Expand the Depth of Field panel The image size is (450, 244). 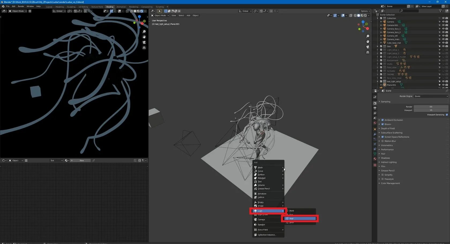(388, 129)
